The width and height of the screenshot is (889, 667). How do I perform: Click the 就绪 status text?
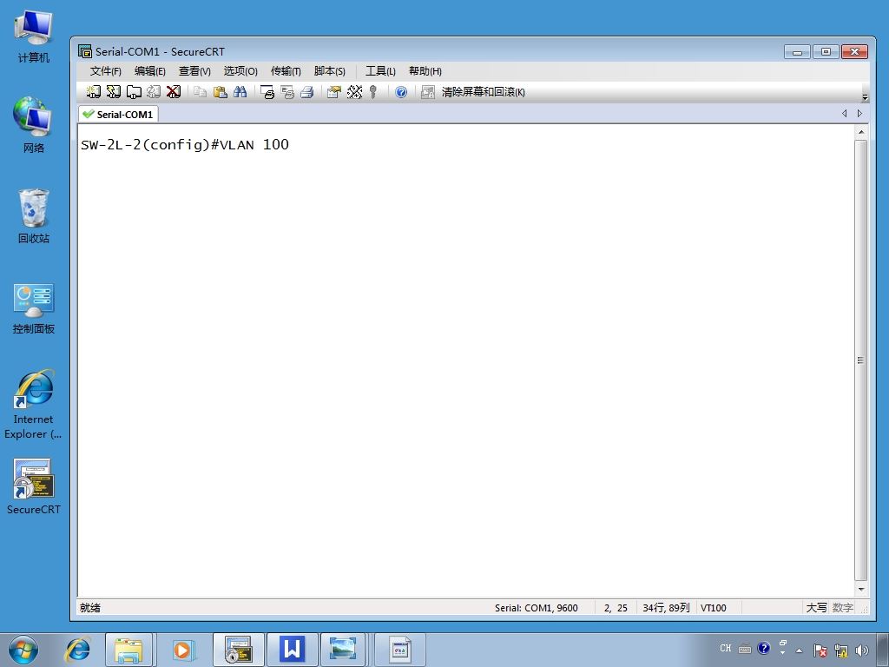point(90,607)
